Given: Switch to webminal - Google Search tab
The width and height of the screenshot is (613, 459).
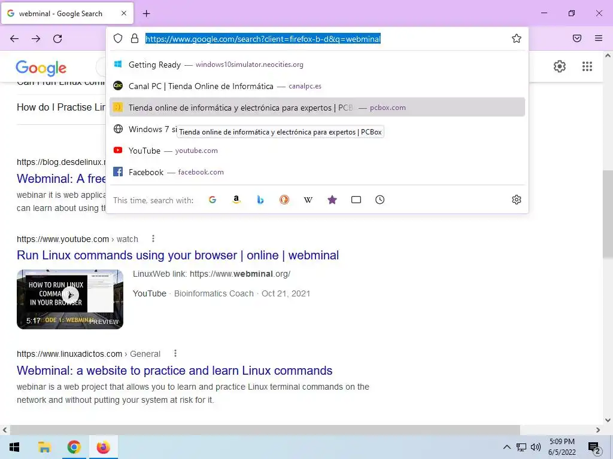Looking at the screenshot, I should point(68,13).
